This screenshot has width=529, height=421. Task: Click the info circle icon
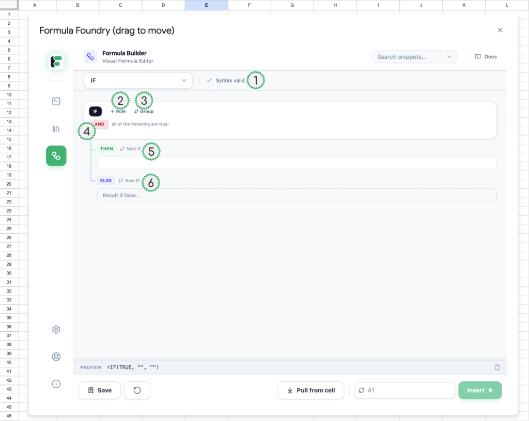coord(56,383)
